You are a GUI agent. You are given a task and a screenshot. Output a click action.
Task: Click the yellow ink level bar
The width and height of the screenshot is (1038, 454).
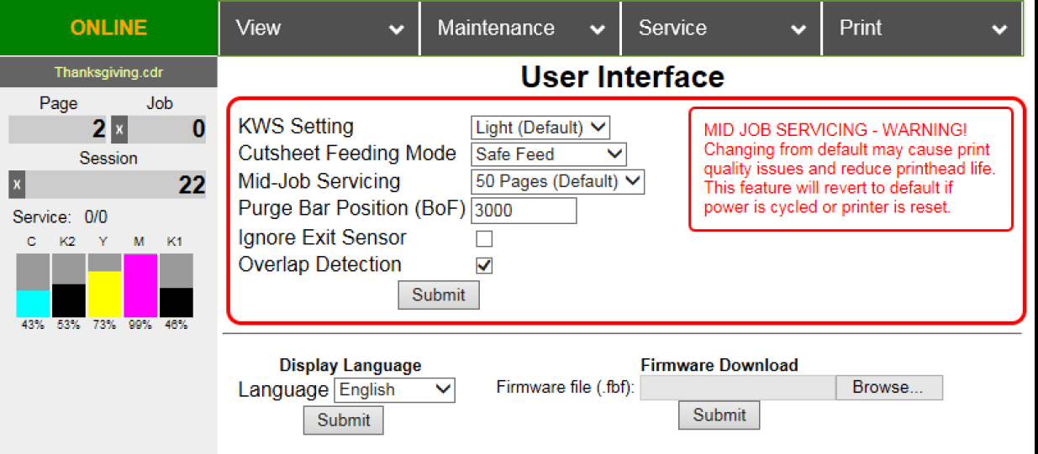pos(105,285)
